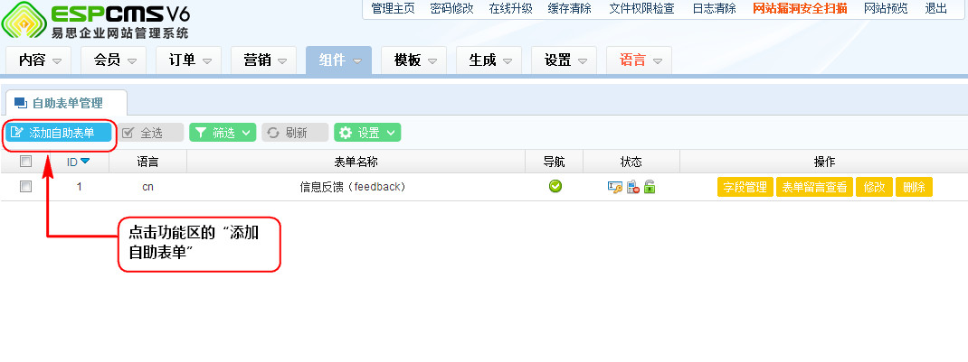Open 密码修改 password change
This screenshot has height=362, width=968.
(452, 9)
